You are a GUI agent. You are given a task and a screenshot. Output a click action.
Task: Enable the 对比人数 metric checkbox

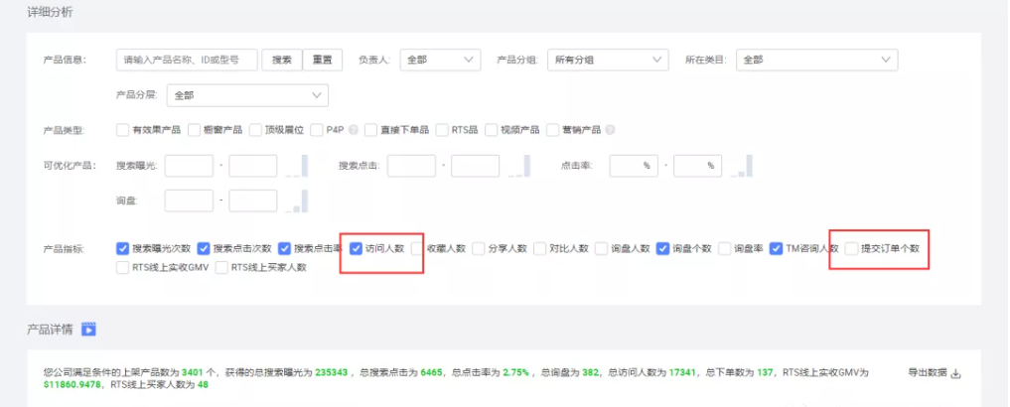coord(540,248)
